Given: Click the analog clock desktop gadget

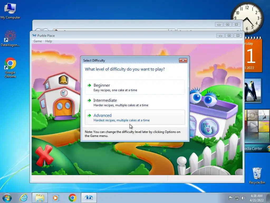Looking at the screenshot, I should [247, 18].
